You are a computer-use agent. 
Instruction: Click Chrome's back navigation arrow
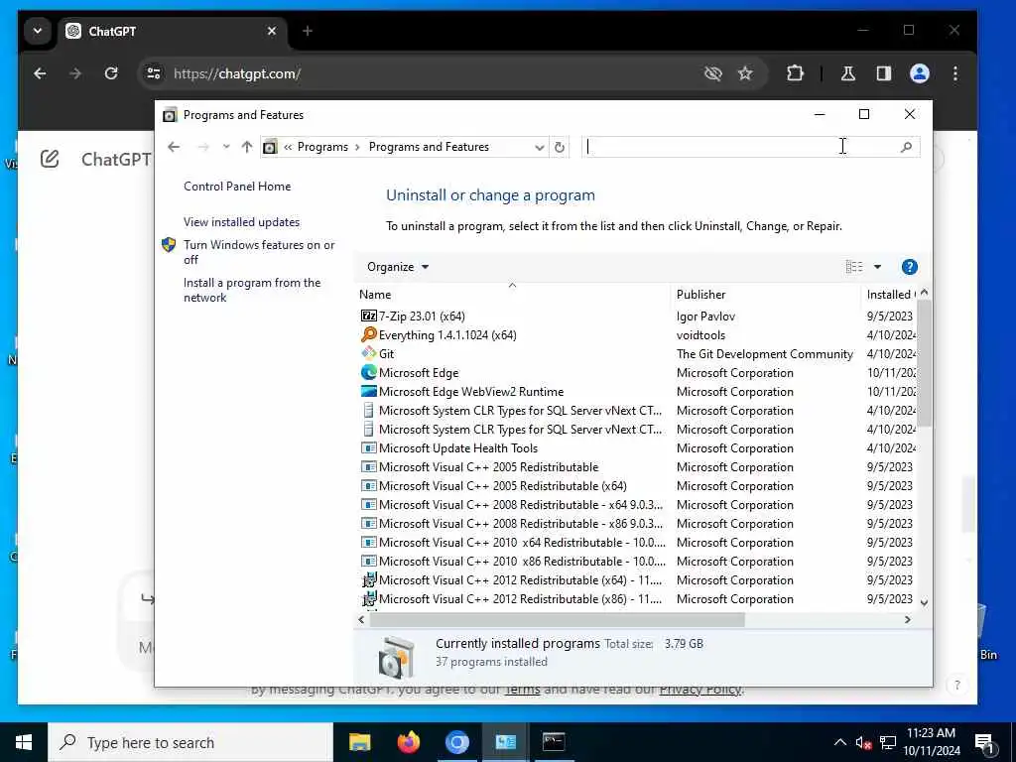(40, 73)
